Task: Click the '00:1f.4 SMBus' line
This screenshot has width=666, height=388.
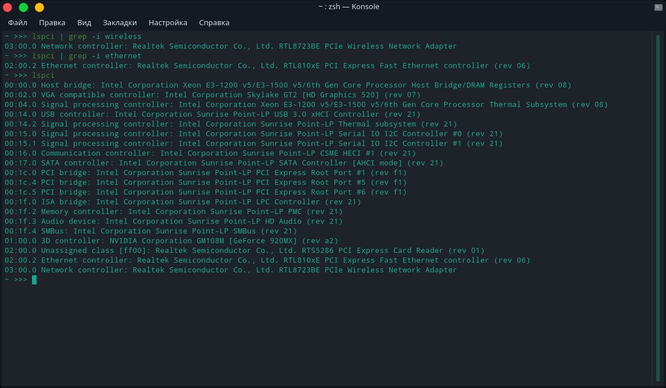Action: (151, 231)
